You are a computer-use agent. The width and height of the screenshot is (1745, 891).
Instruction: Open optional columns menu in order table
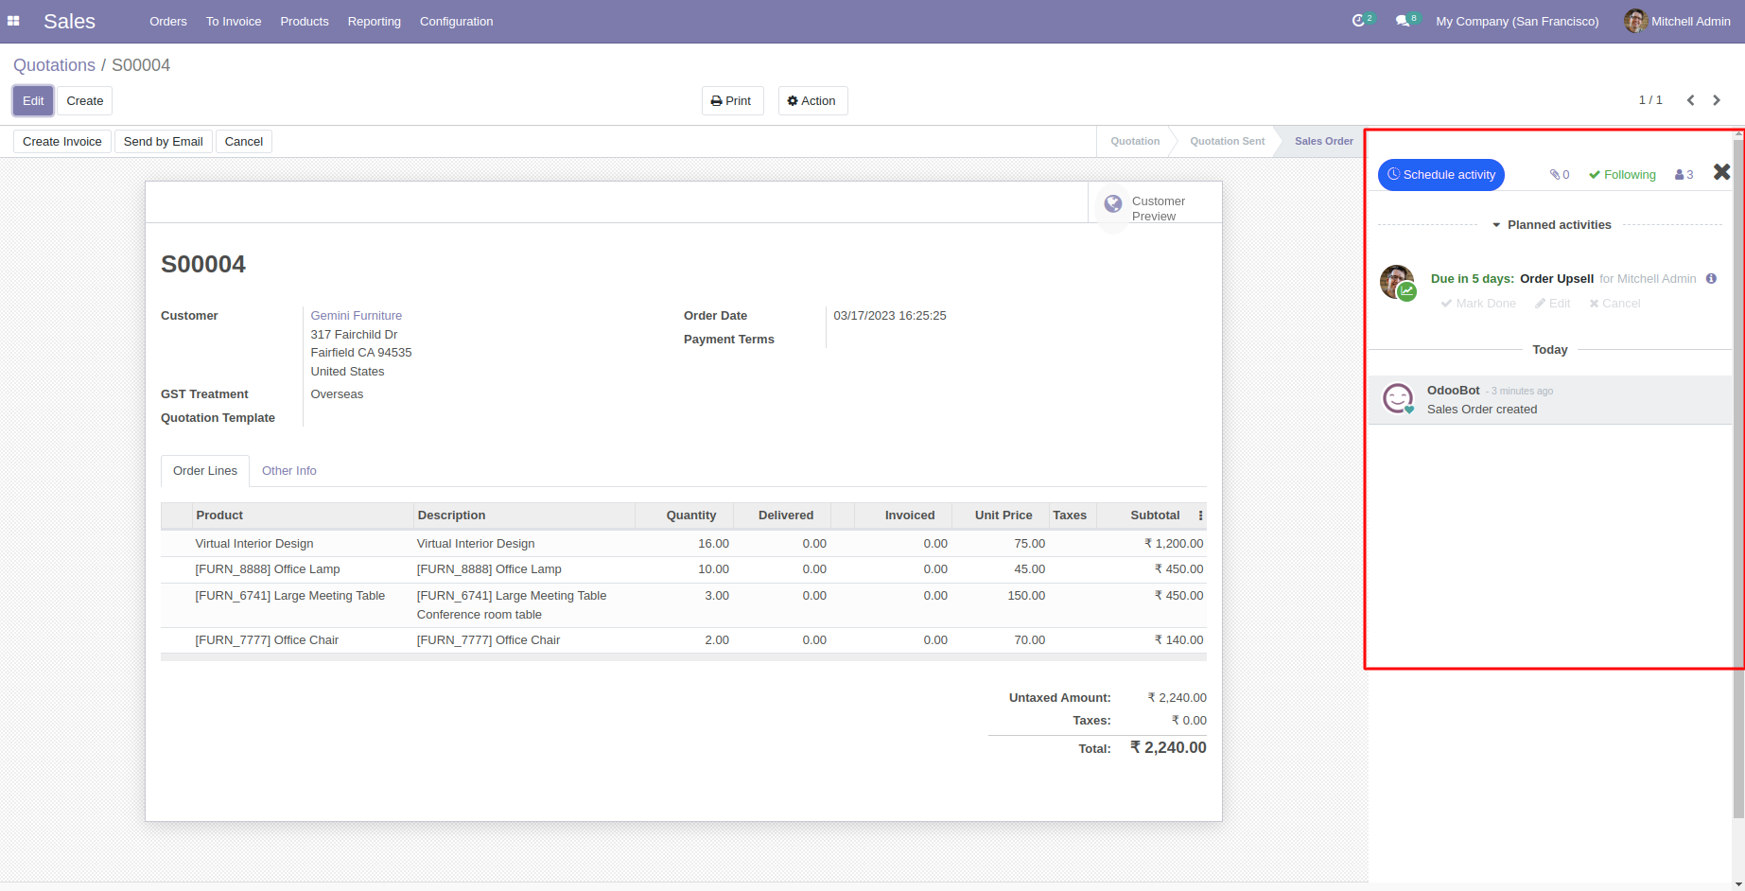point(1200,515)
